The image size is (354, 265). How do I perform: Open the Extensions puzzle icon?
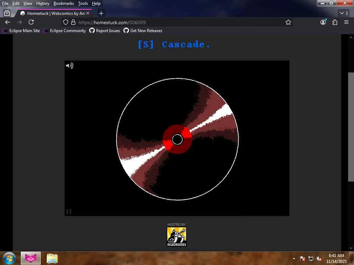tap(335, 22)
